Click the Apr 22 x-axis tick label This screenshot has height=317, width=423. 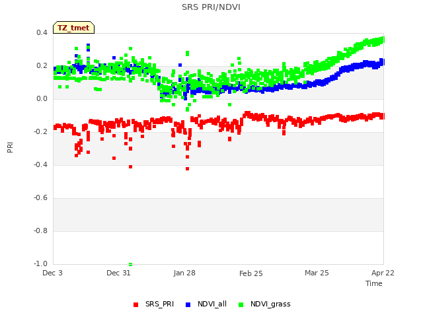(x=383, y=273)
